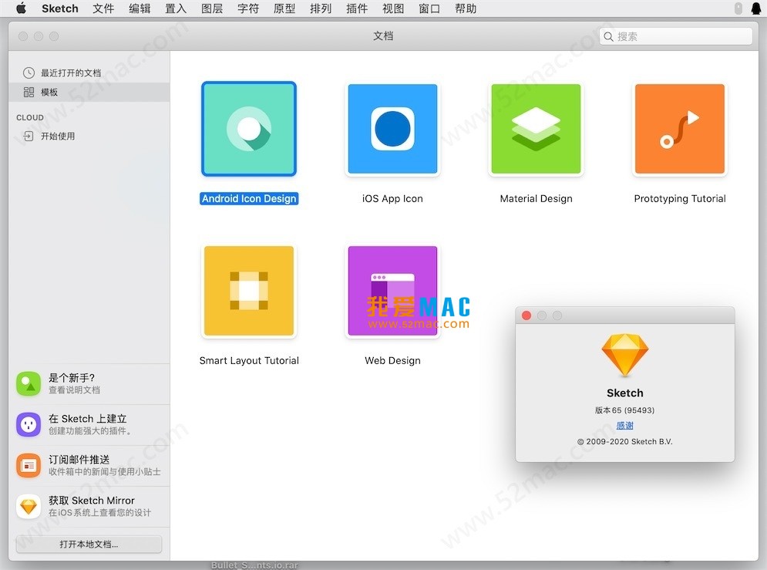This screenshot has width=767, height=570.
Task: Open the 文件 menu
Action: coord(103,8)
